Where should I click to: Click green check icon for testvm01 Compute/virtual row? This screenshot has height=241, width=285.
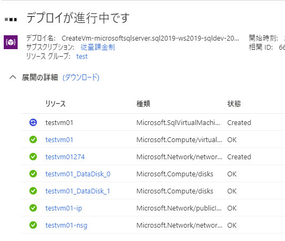33,139
